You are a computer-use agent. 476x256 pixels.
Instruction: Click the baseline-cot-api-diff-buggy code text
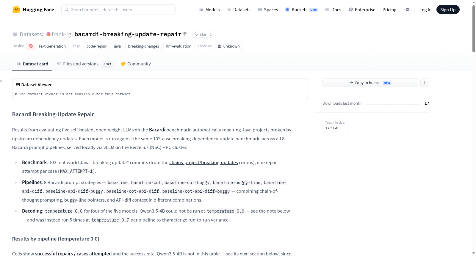(196, 191)
